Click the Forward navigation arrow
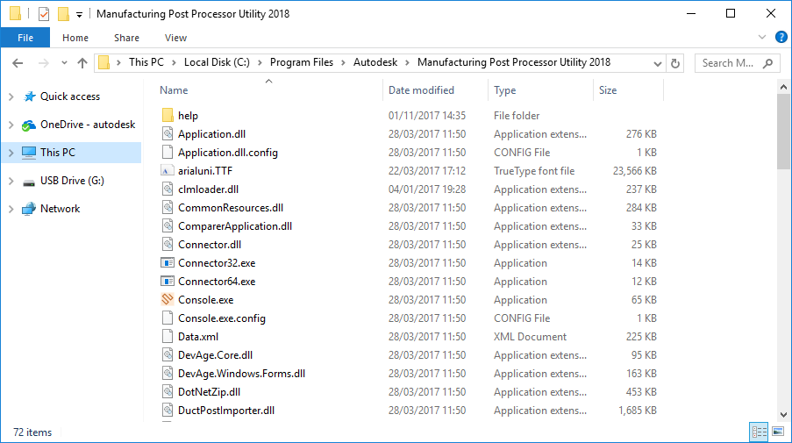Image resolution: width=792 pixels, height=443 pixels. [x=44, y=63]
